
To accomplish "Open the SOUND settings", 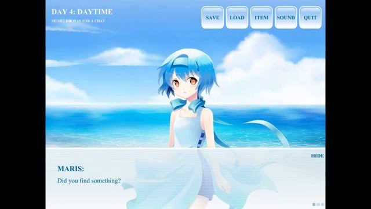I will 286,17.
